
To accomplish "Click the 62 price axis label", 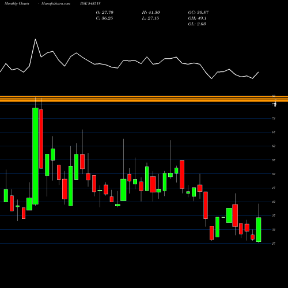I will (x=274, y=146).
